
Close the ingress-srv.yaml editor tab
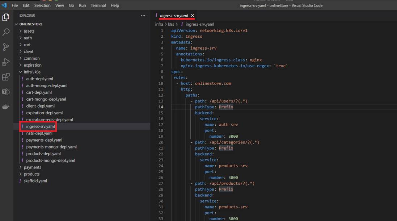193,16
